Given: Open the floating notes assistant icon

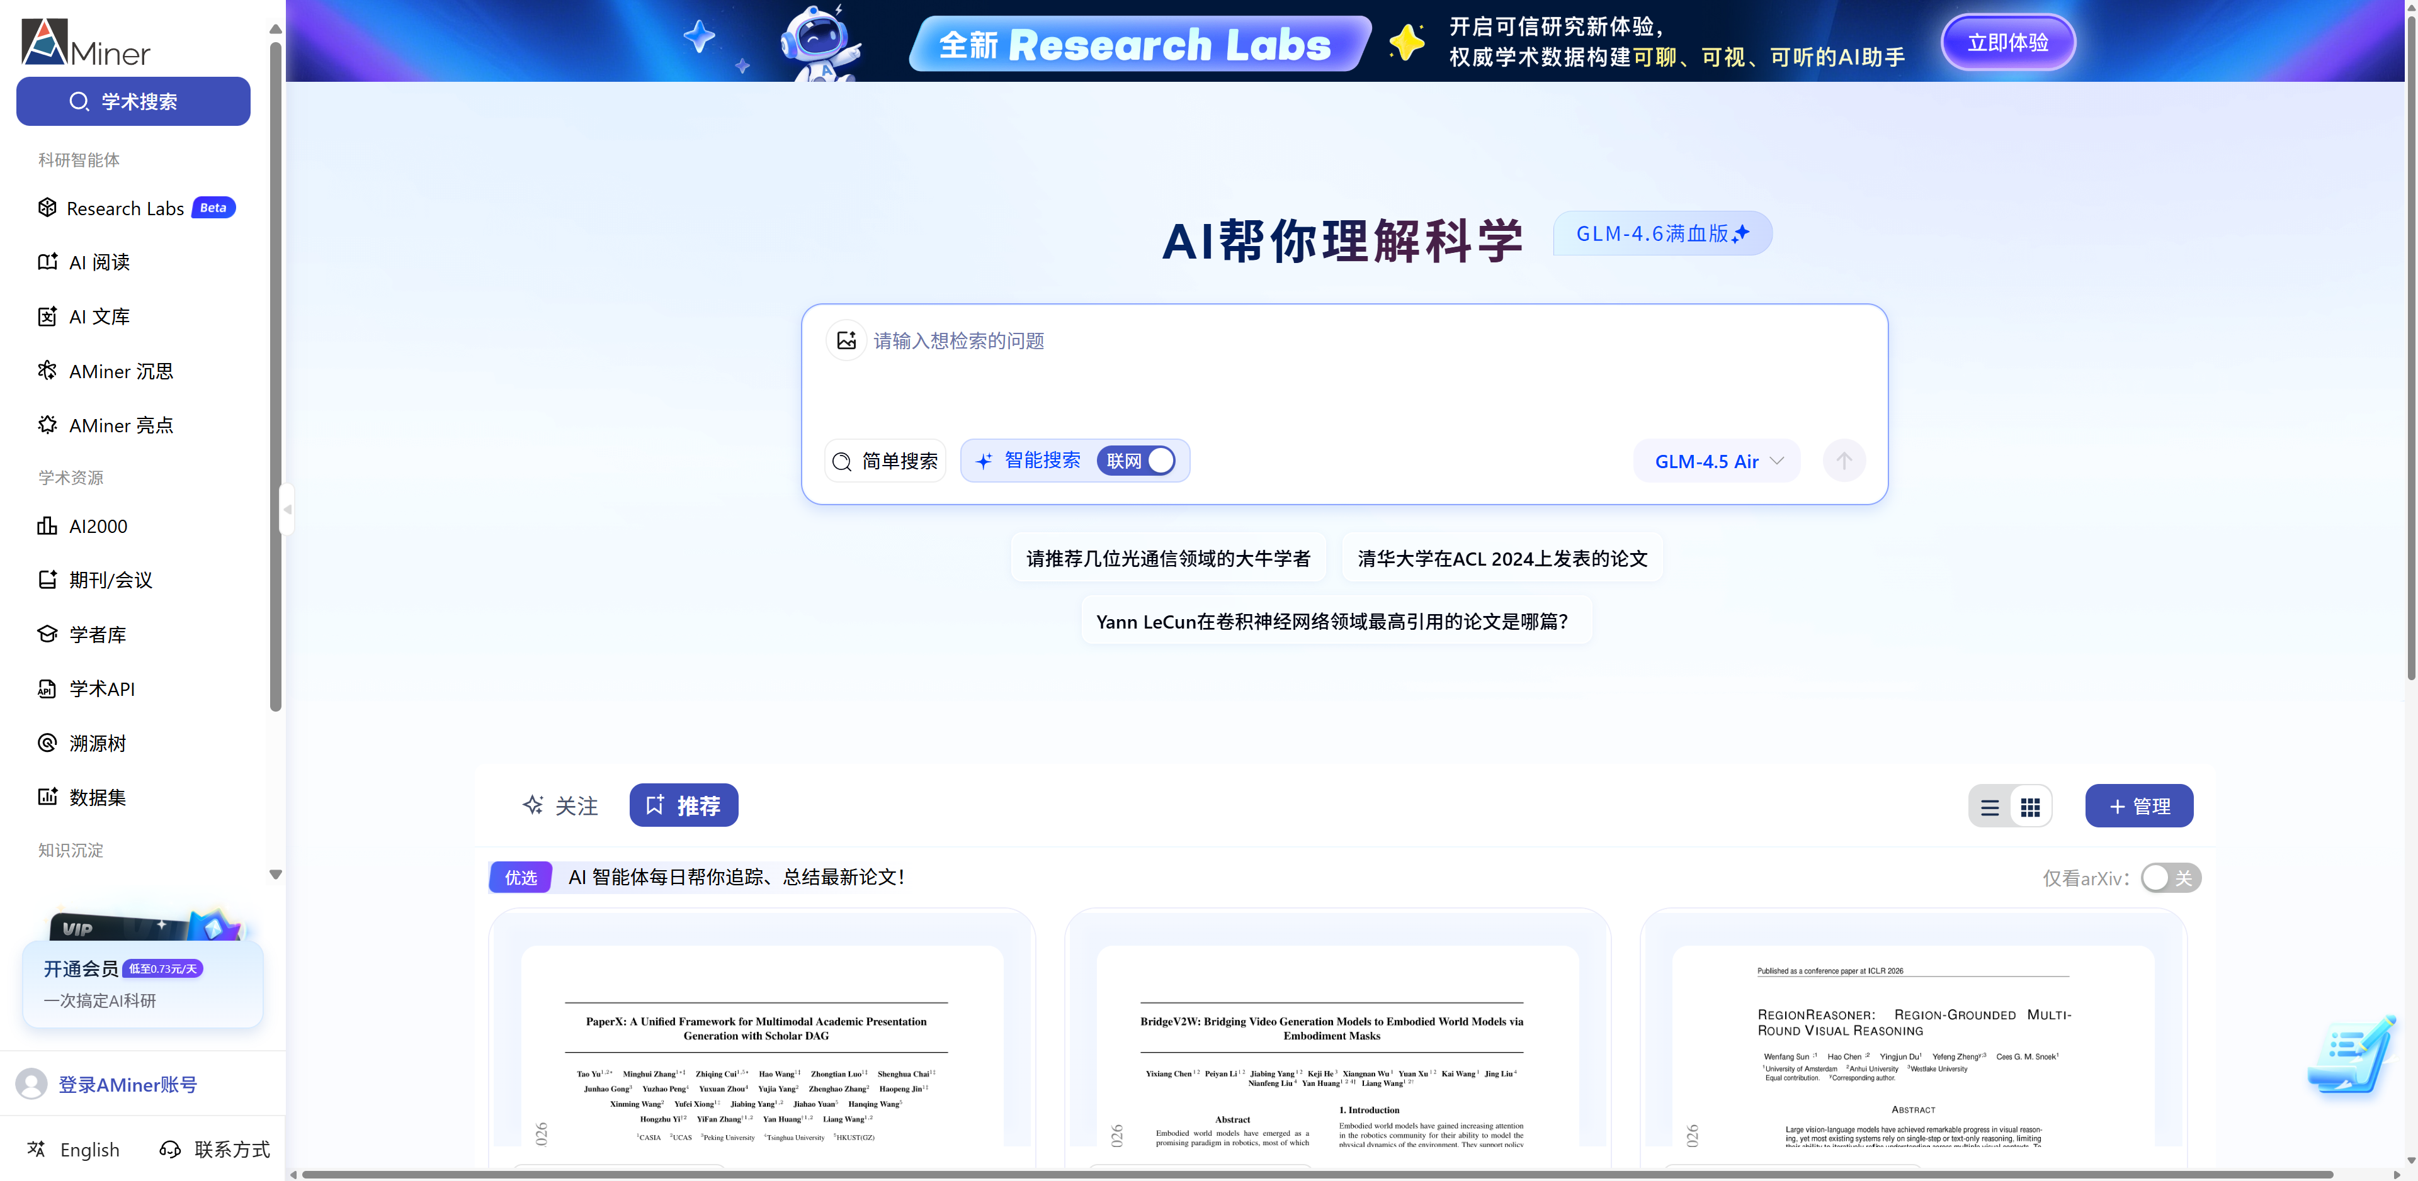Looking at the screenshot, I should click(x=2351, y=1055).
